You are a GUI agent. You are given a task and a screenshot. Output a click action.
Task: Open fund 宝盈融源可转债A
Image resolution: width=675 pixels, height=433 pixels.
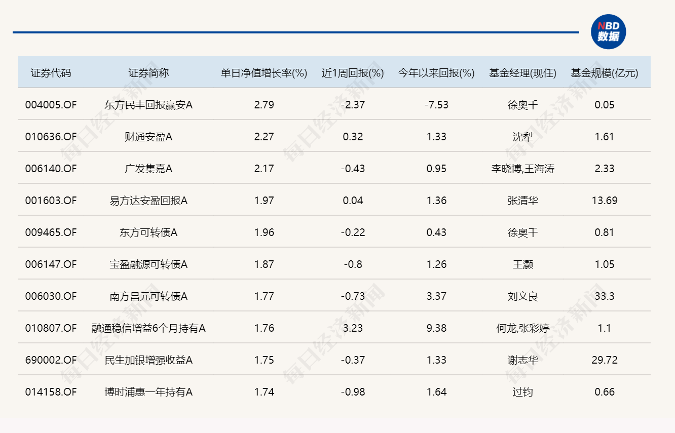[x=148, y=265]
